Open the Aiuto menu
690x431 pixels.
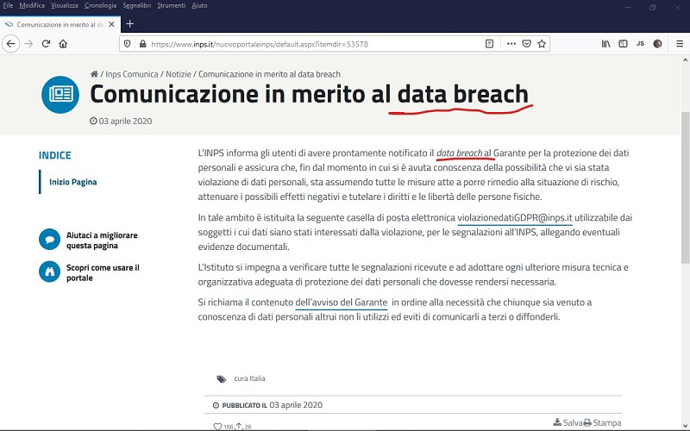[199, 6]
